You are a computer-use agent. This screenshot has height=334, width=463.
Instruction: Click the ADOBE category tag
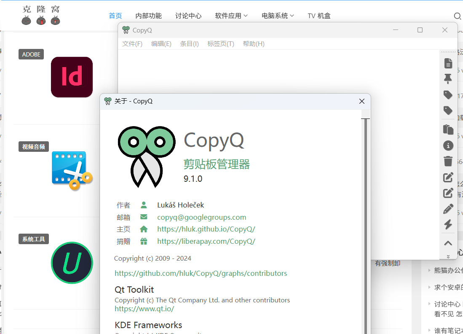pyautogui.click(x=31, y=54)
